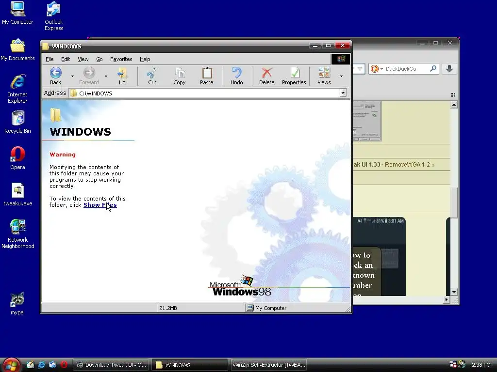This screenshot has height=372, width=497.
Task: Open Network Neighborhood desktop icon
Action: pos(18,234)
